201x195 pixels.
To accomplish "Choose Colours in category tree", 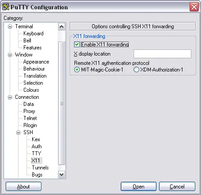I will point(31,90).
